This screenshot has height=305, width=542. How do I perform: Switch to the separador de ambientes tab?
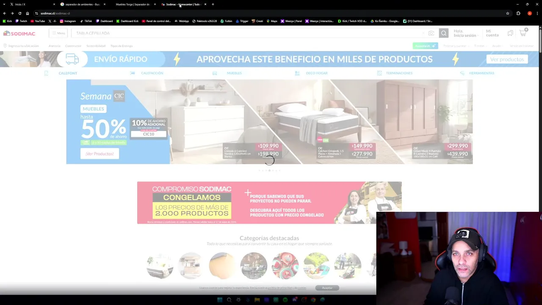coord(83,4)
